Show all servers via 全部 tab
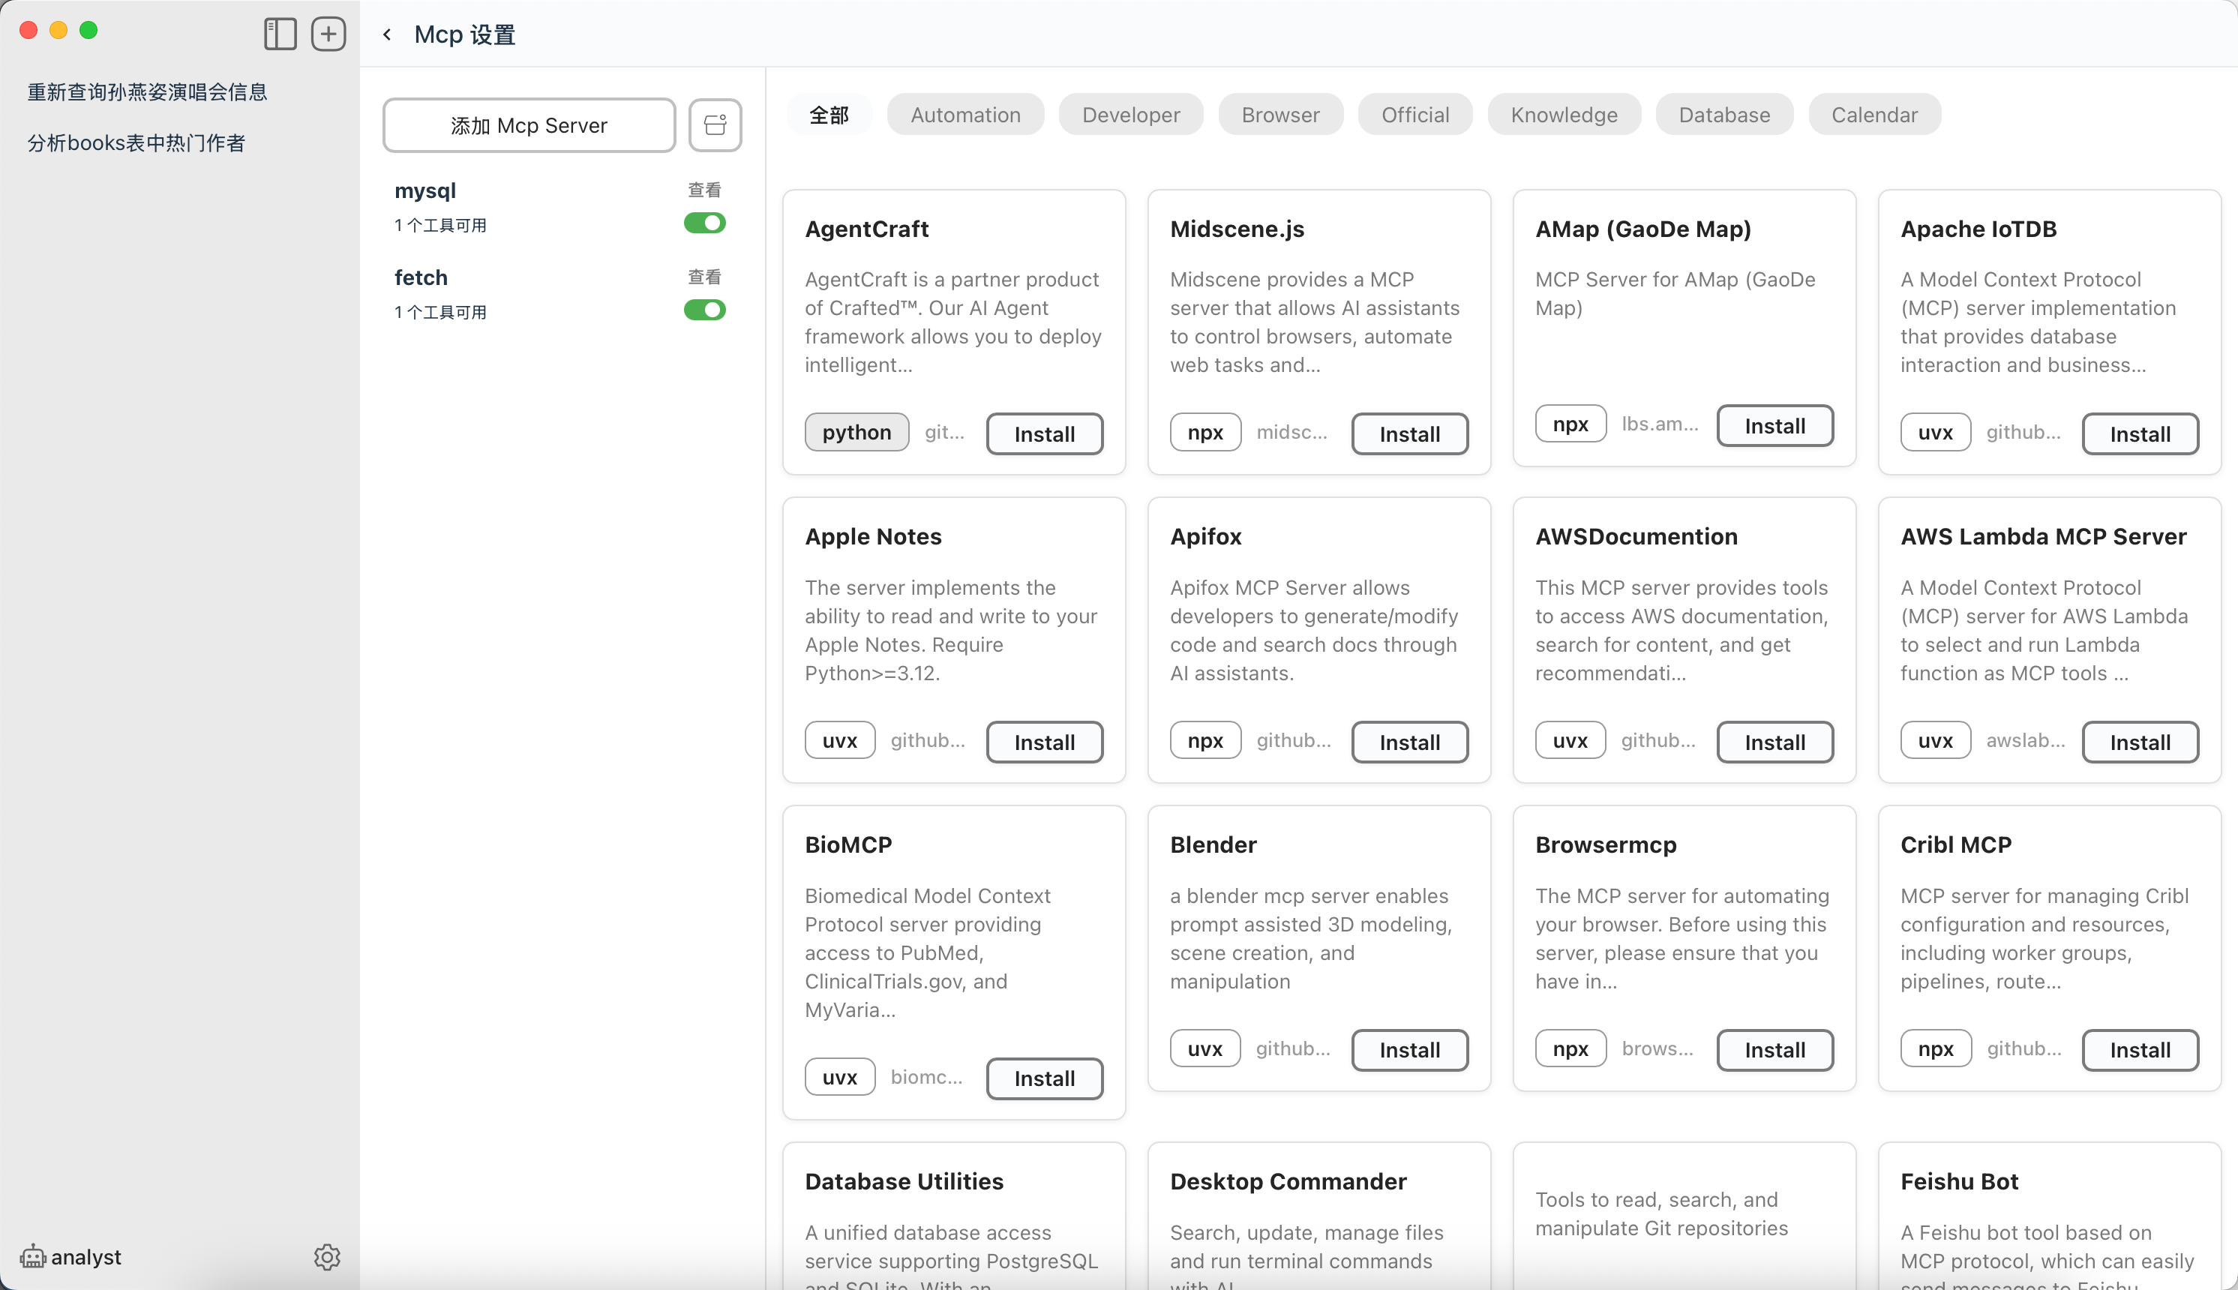This screenshot has height=1290, width=2238. coord(829,115)
